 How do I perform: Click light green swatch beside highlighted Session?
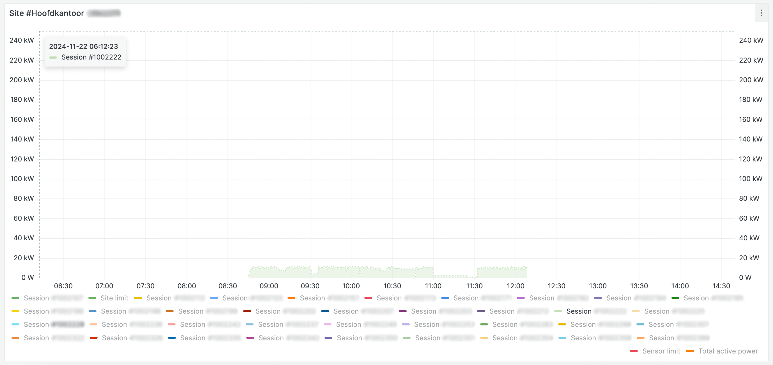click(x=558, y=311)
